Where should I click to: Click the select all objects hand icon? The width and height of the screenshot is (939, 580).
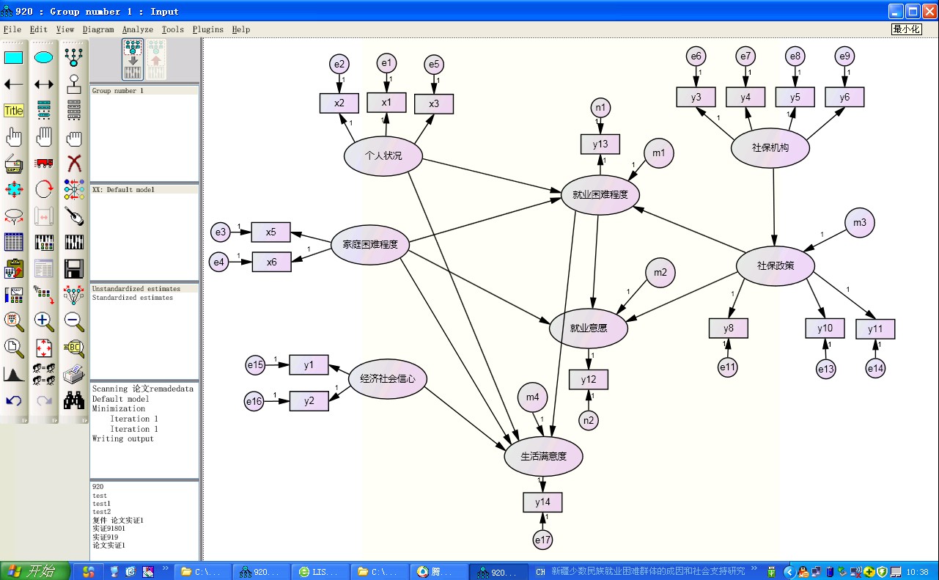coord(44,136)
